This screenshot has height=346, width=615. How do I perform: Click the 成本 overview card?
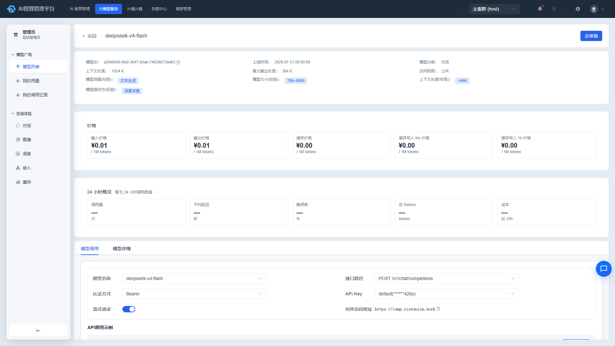tap(546, 212)
